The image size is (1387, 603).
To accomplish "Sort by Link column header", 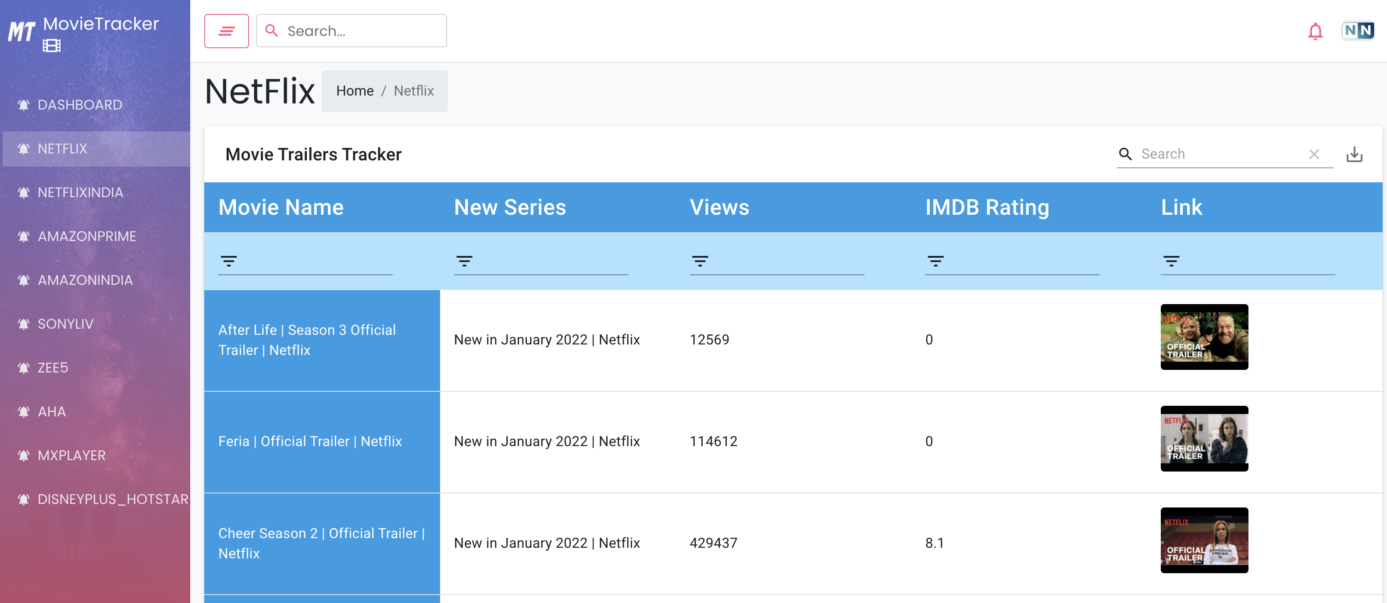I will click(1181, 207).
